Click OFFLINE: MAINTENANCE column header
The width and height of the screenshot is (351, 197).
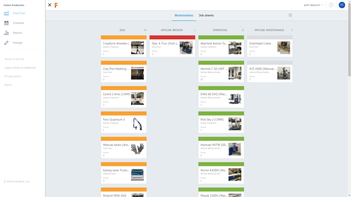tap(269, 30)
